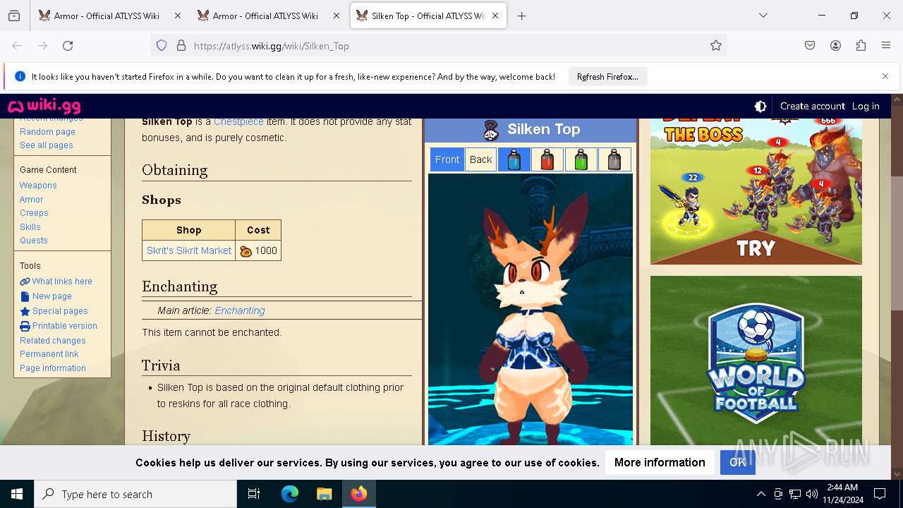Open the Save to Pocket icon

tap(810, 45)
